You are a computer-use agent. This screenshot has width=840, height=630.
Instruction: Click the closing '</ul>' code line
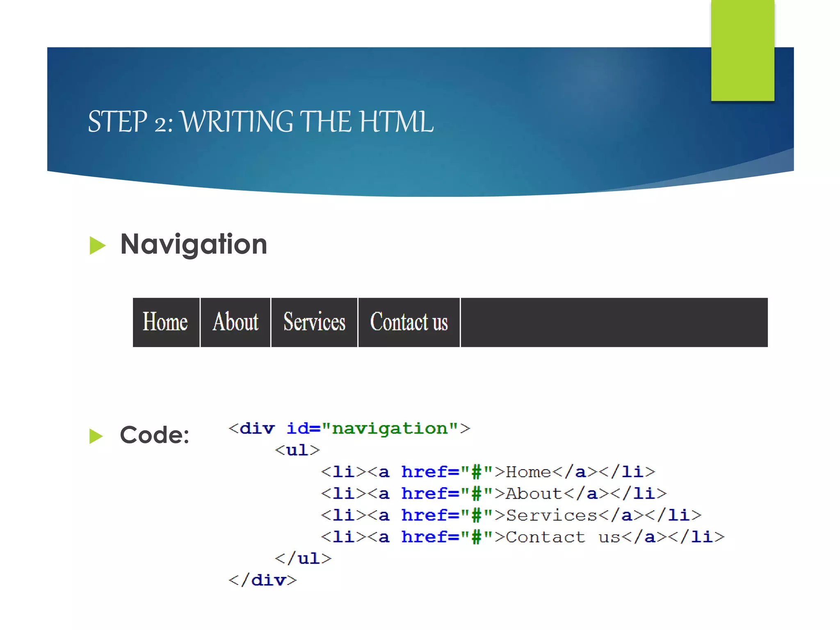coord(303,559)
